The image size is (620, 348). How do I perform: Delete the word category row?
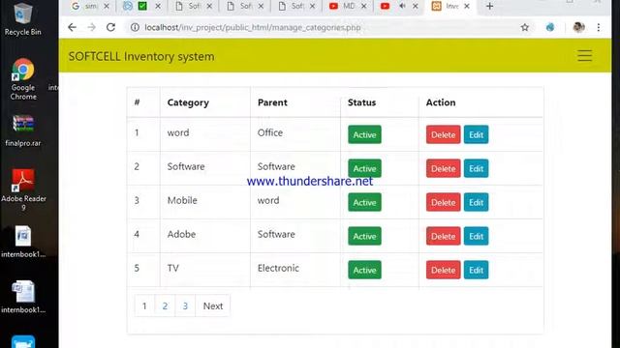point(444,134)
